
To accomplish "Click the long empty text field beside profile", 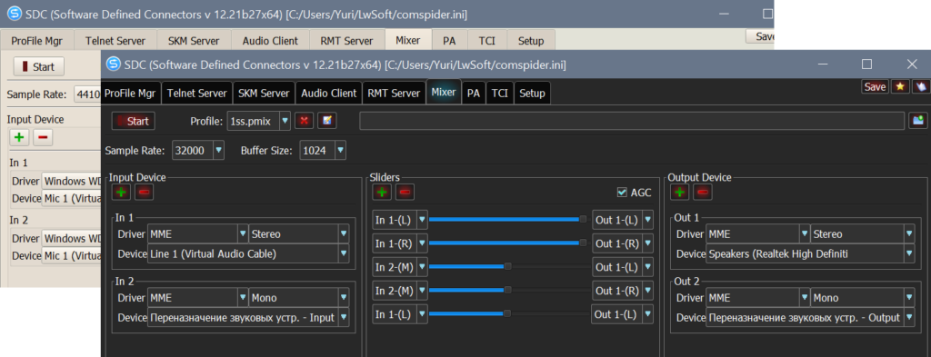I will tap(632, 121).
